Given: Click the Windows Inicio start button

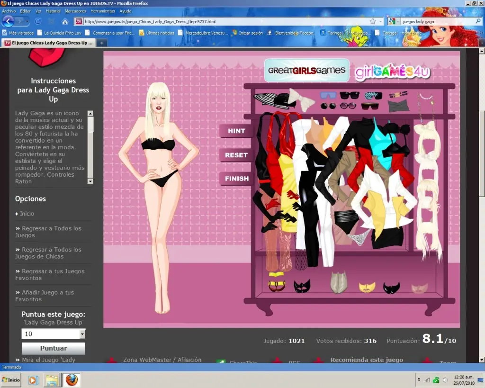Looking at the screenshot, I should (11, 380).
